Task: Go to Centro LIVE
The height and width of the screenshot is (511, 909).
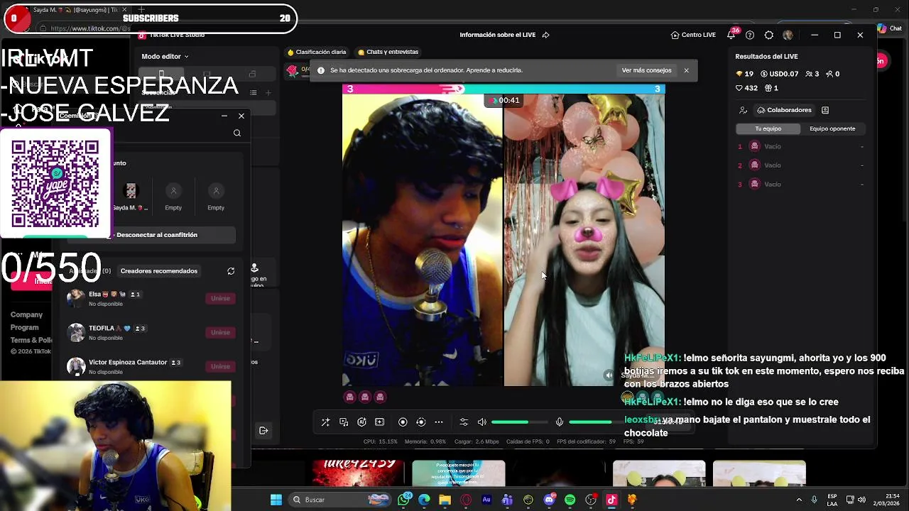Action: click(693, 35)
